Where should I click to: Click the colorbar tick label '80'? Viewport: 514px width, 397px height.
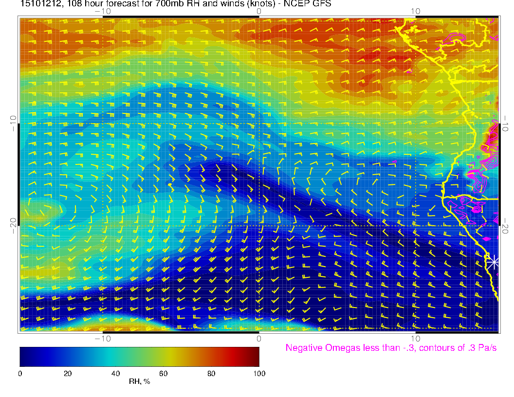tap(211, 374)
